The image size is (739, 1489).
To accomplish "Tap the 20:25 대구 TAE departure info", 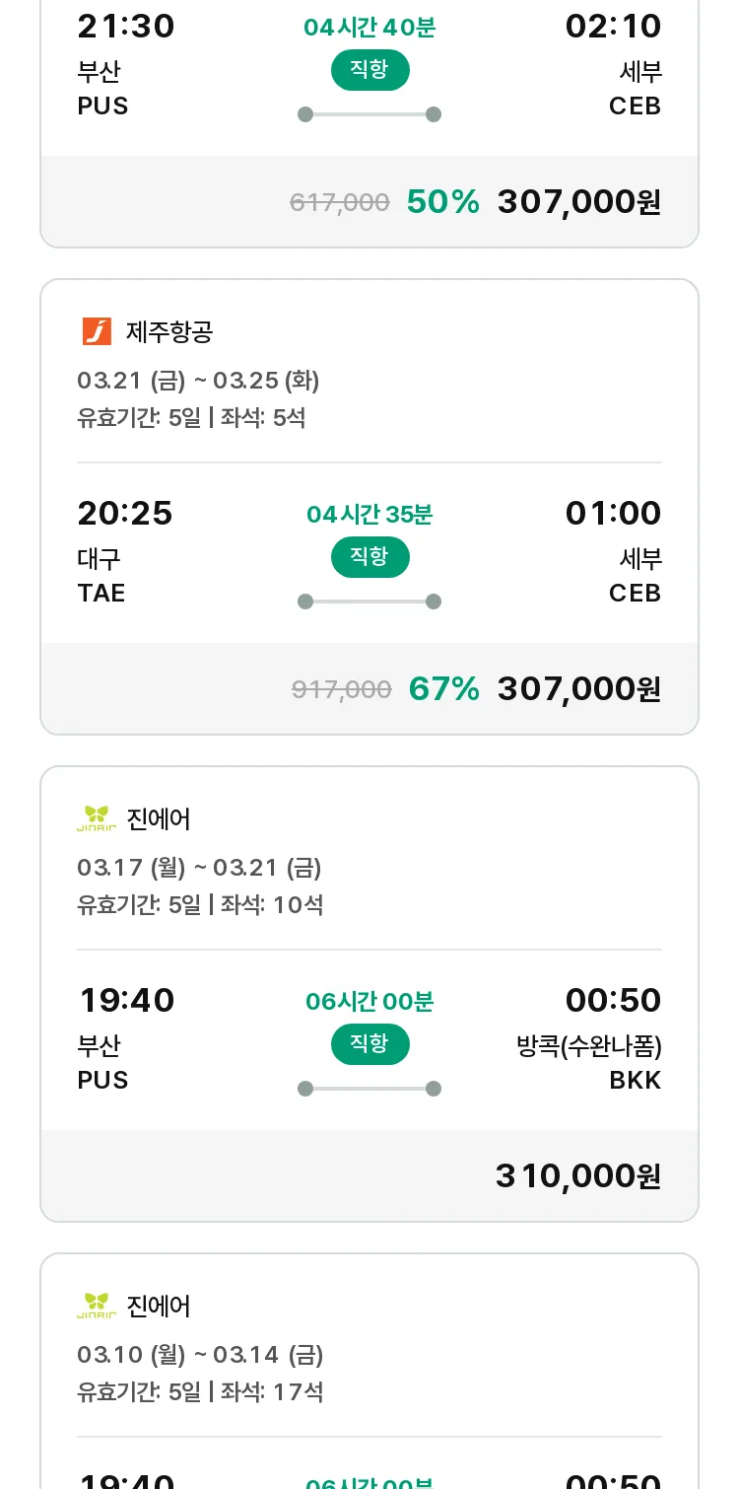I will (125, 551).
